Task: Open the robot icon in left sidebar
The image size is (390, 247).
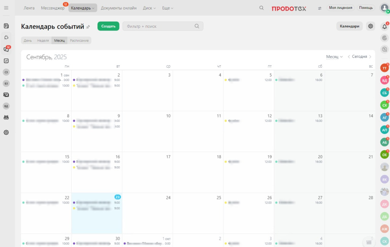Action: point(6,117)
